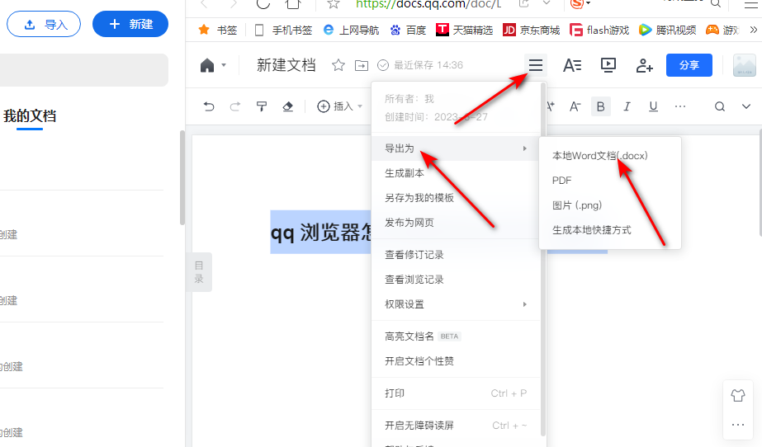Click the redo icon

[x=235, y=106]
